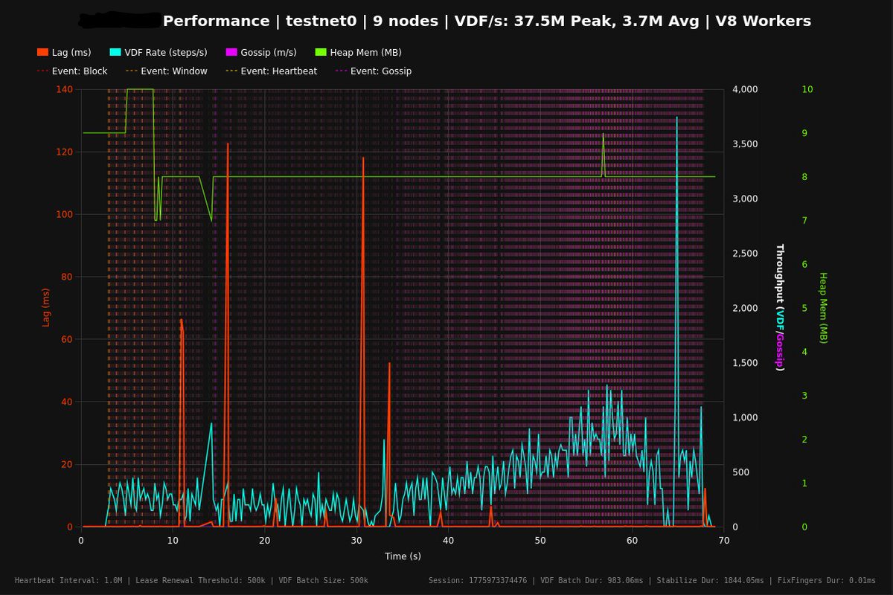Click the '70' tick on Time axis
The height and width of the screenshot is (595, 893).
point(723,540)
